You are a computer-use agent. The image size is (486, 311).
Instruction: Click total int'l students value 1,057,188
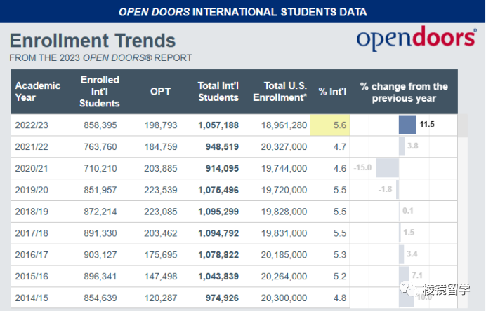(218, 125)
